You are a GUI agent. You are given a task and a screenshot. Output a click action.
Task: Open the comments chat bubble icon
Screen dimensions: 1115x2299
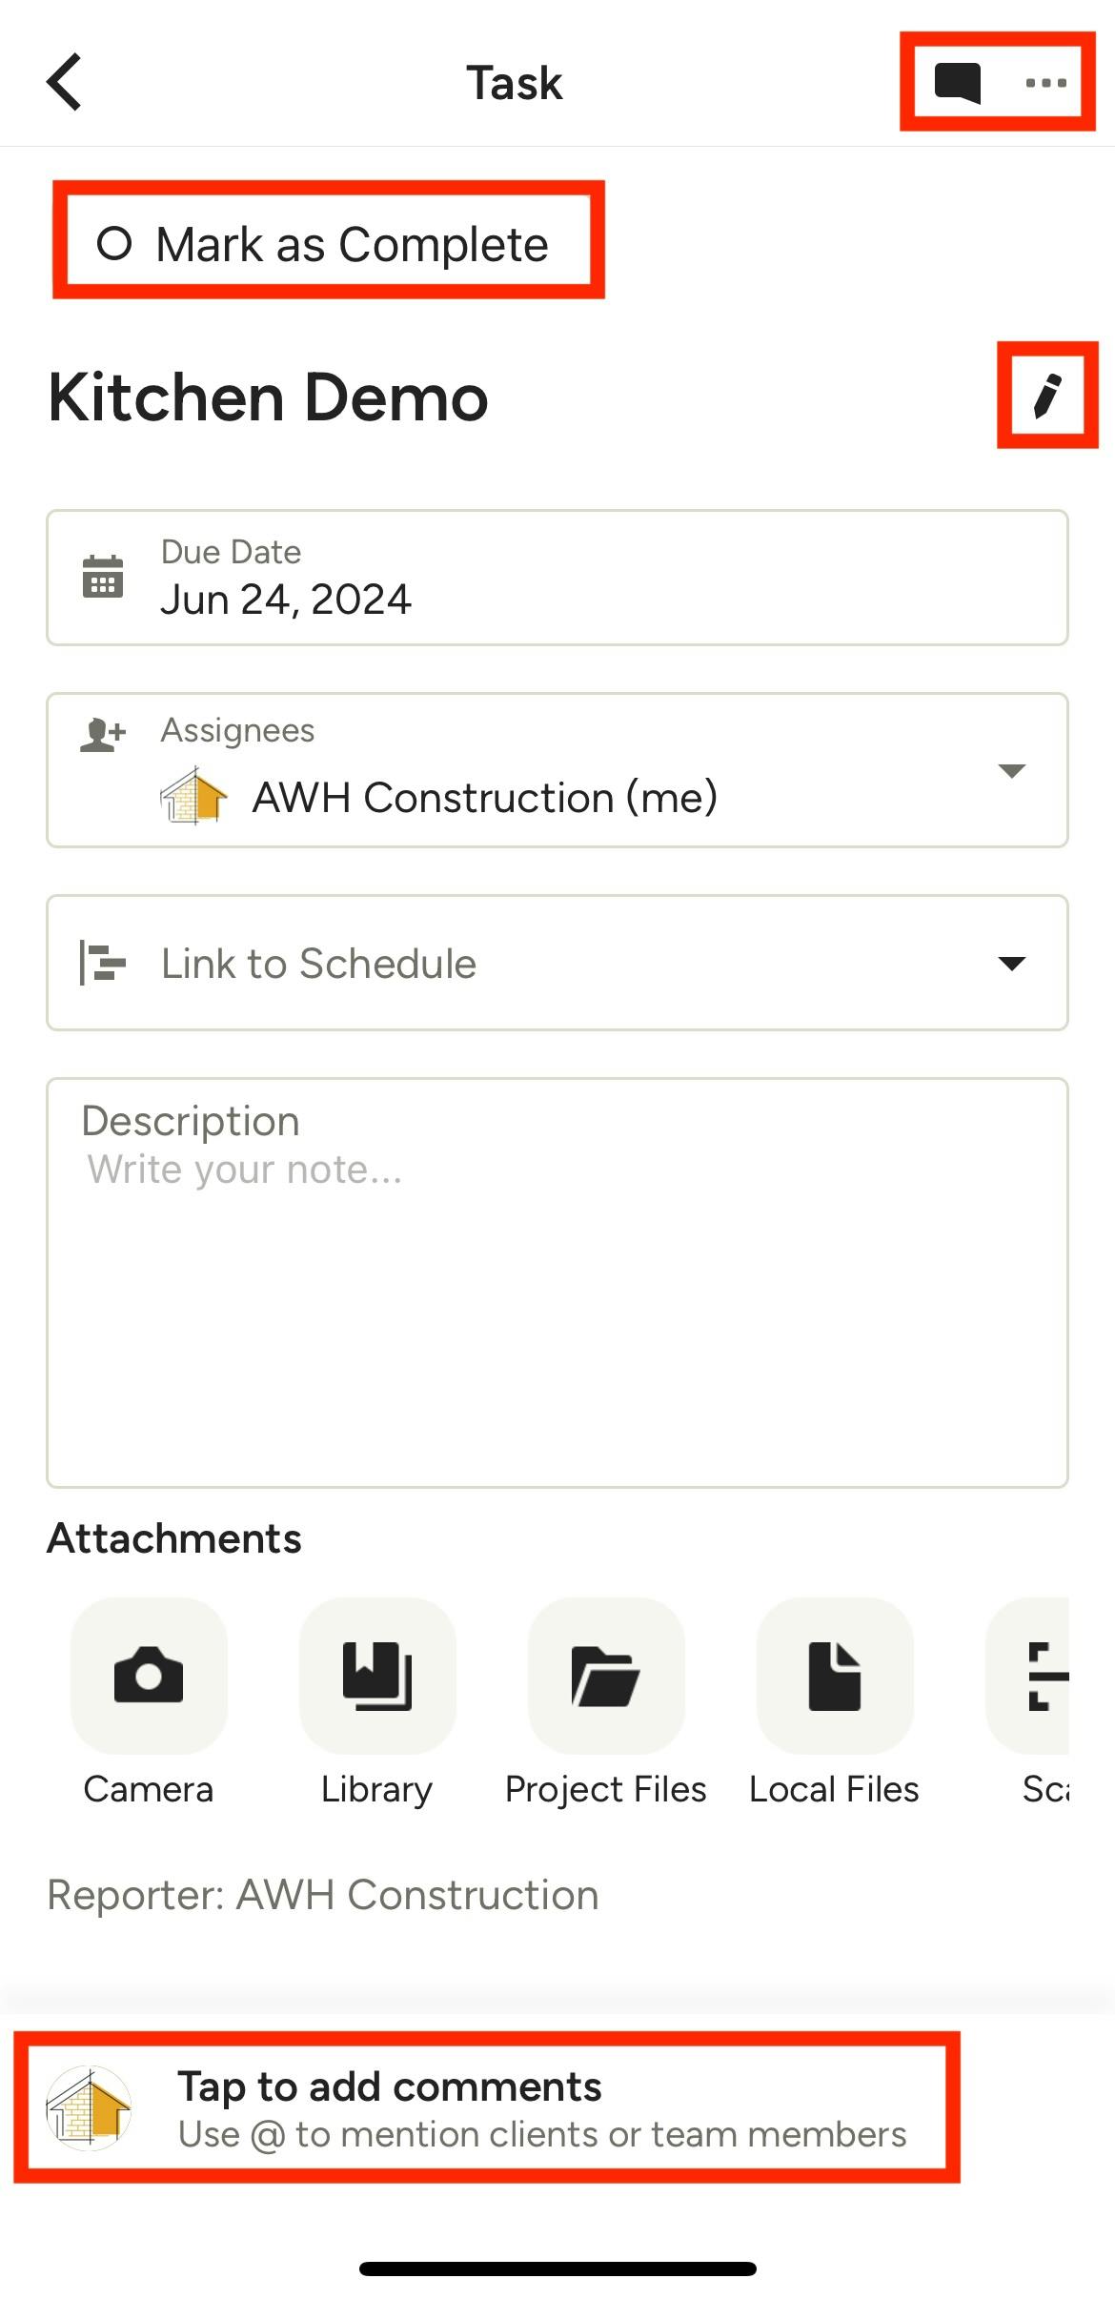pos(957,82)
